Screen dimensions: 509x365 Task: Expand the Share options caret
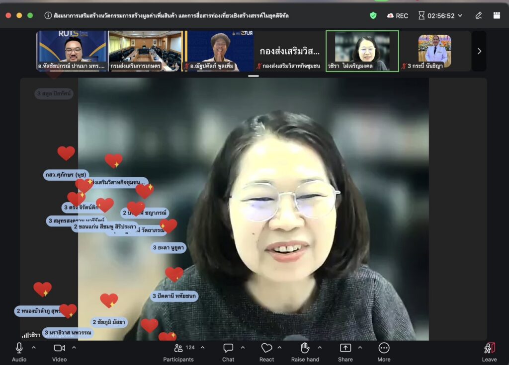(360, 348)
